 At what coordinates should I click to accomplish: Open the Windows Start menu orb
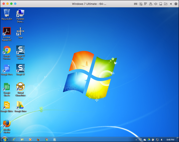tap(5, 139)
